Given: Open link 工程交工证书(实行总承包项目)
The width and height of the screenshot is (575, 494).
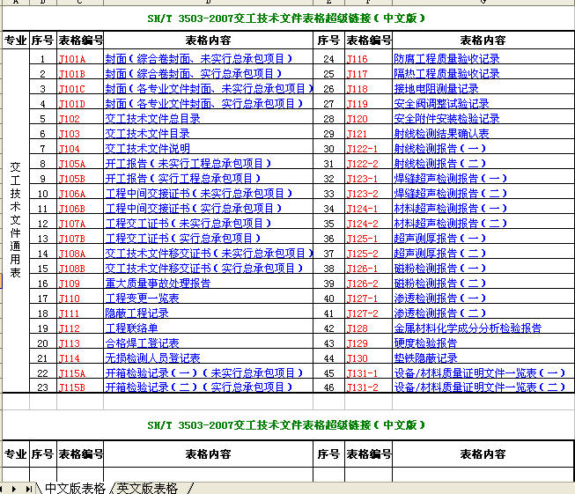Looking at the screenshot, I should [x=183, y=239].
